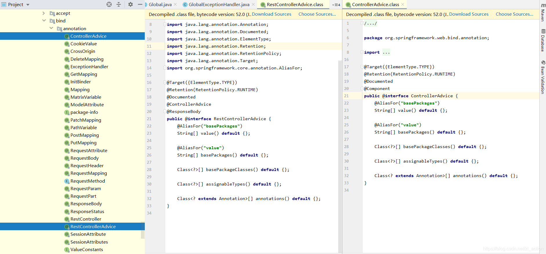Expand folded imports in right editor

[362, 52]
